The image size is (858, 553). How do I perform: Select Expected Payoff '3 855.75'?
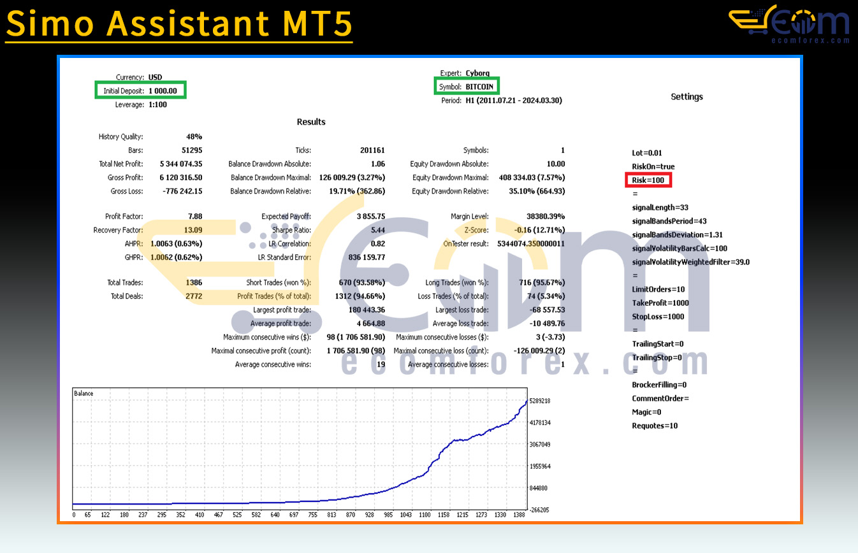[370, 217]
